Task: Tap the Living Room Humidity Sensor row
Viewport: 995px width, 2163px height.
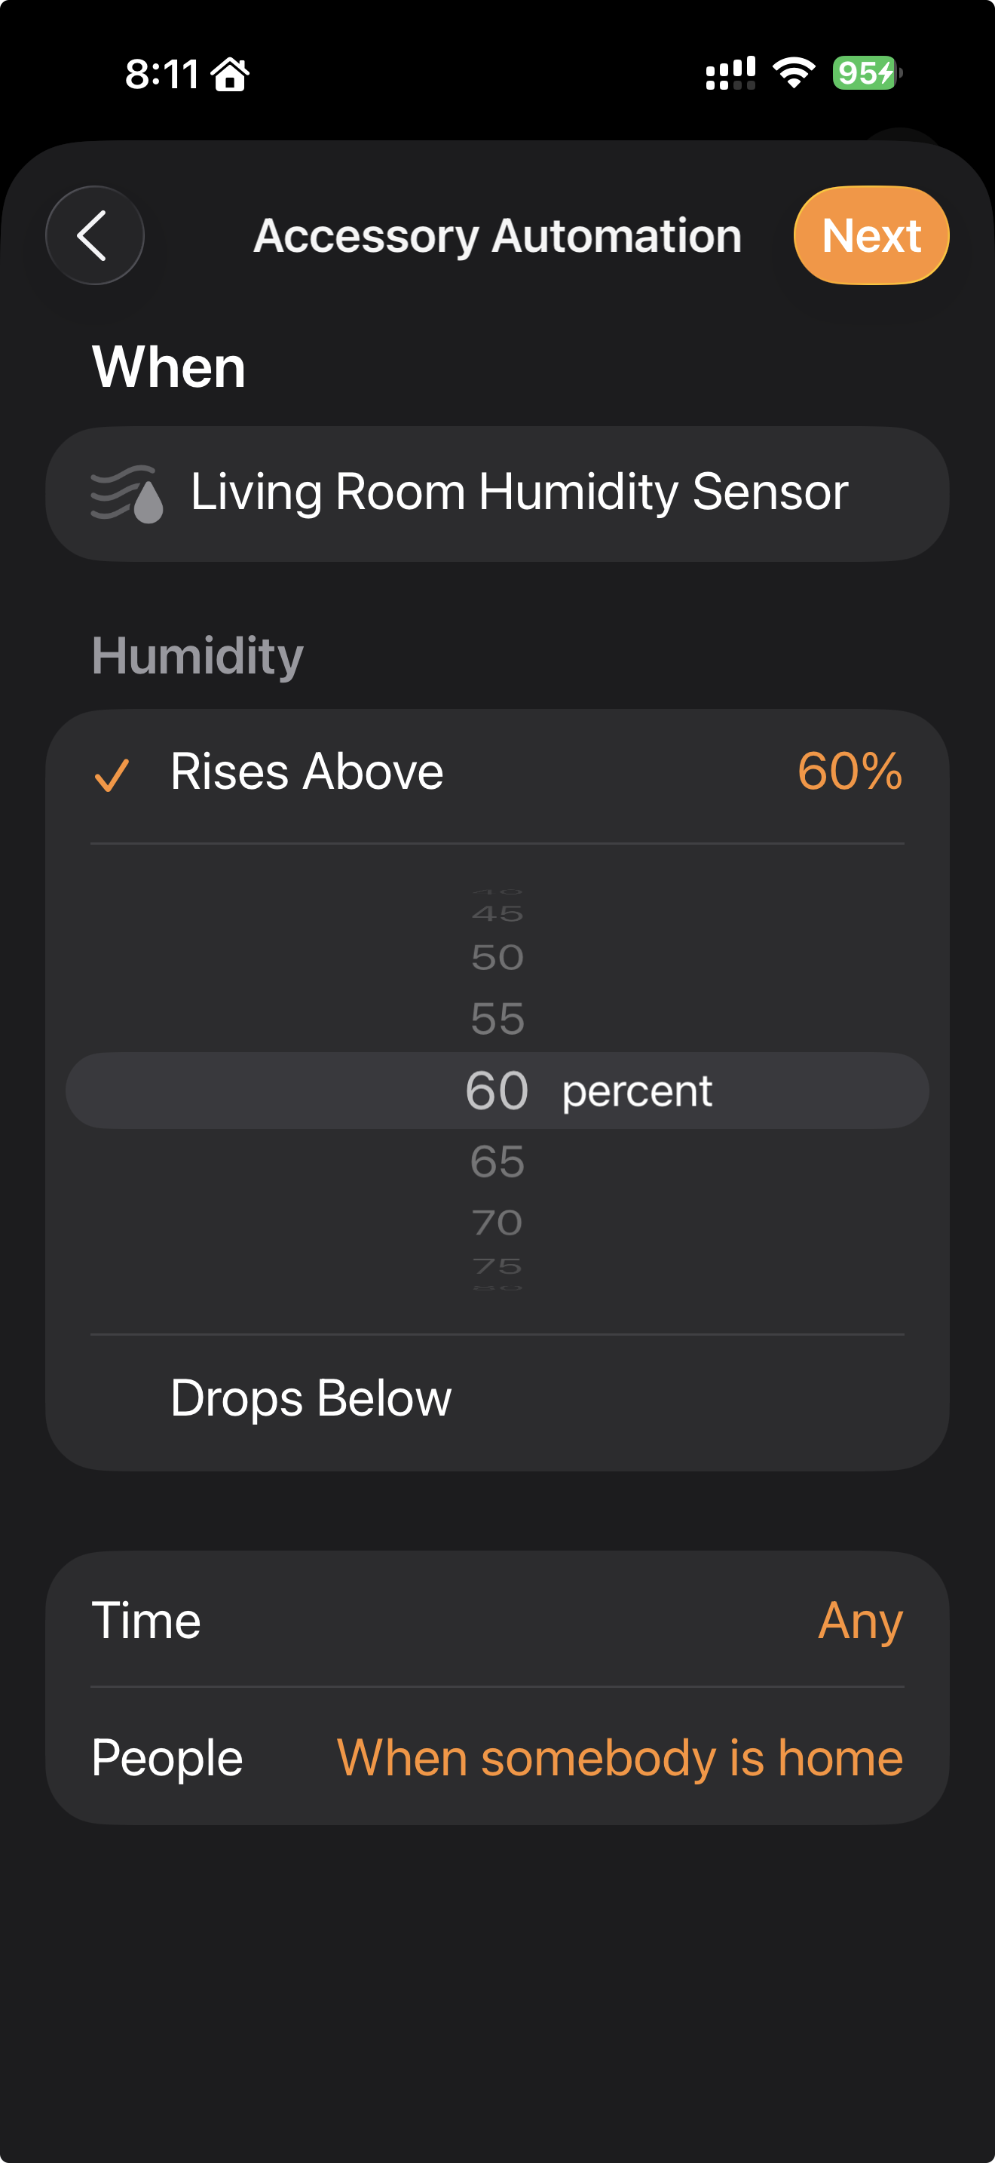Action: [x=497, y=493]
